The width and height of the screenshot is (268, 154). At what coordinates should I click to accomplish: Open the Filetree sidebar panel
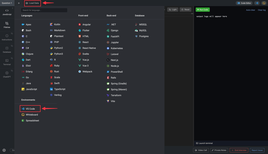pyautogui.click(x=7, y=25)
